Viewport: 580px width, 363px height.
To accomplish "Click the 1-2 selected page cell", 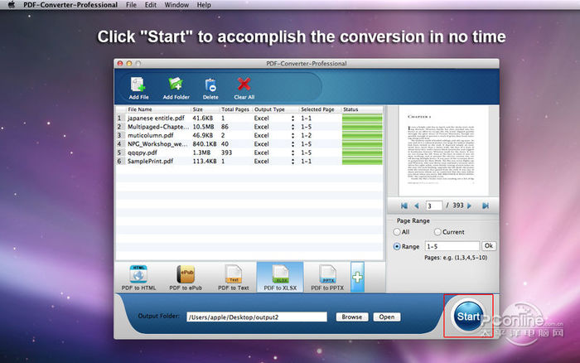I will pos(307,135).
